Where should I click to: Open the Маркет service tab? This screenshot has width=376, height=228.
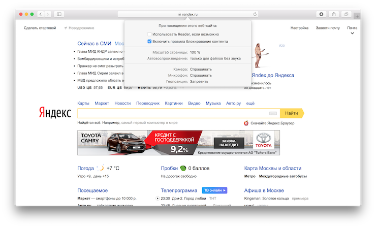[x=102, y=103]
